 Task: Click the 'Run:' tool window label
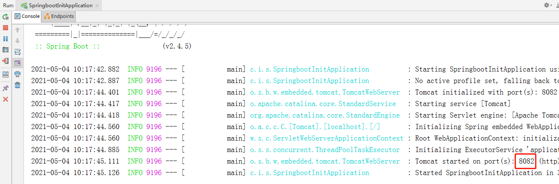[9, 5]
